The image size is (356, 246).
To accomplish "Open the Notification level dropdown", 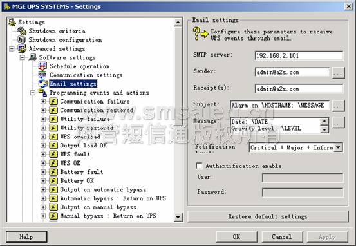I will pyautogui.click(x=338, y=147).
